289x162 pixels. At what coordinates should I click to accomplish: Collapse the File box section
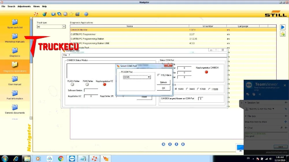246,116
